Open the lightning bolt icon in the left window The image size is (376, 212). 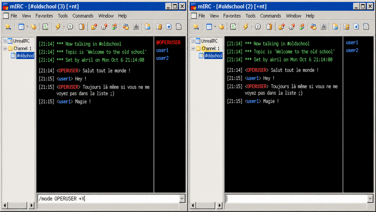pos(58,26)
